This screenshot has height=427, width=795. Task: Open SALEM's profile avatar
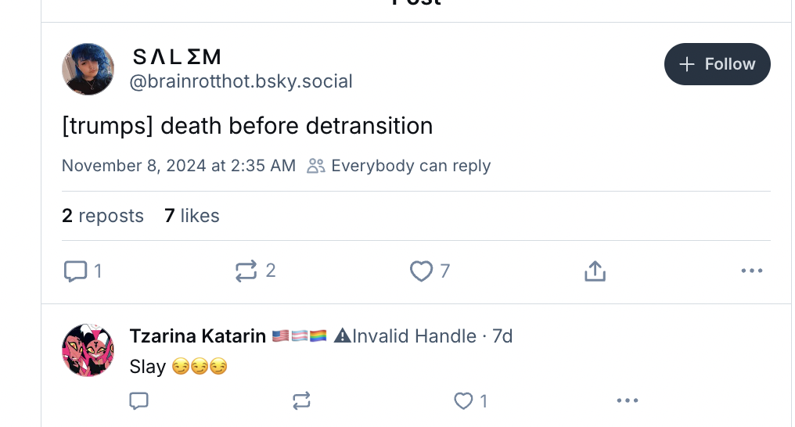(x=88, y=70)
